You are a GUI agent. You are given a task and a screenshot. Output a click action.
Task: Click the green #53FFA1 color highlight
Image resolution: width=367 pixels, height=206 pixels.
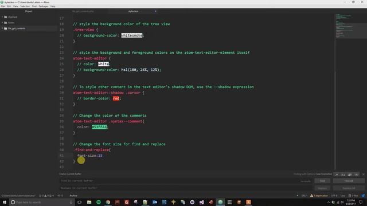99,127
